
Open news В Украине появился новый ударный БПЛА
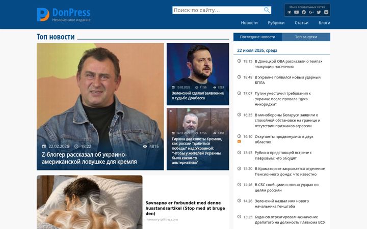coord(287,80)
